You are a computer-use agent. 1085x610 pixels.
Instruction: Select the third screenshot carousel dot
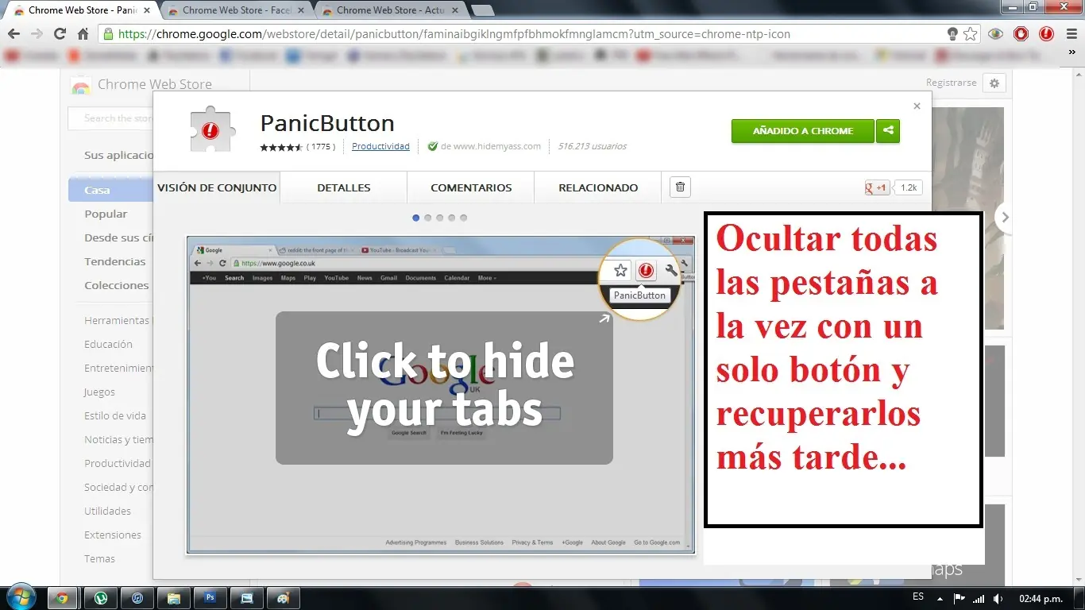click(x=440, y=218)
